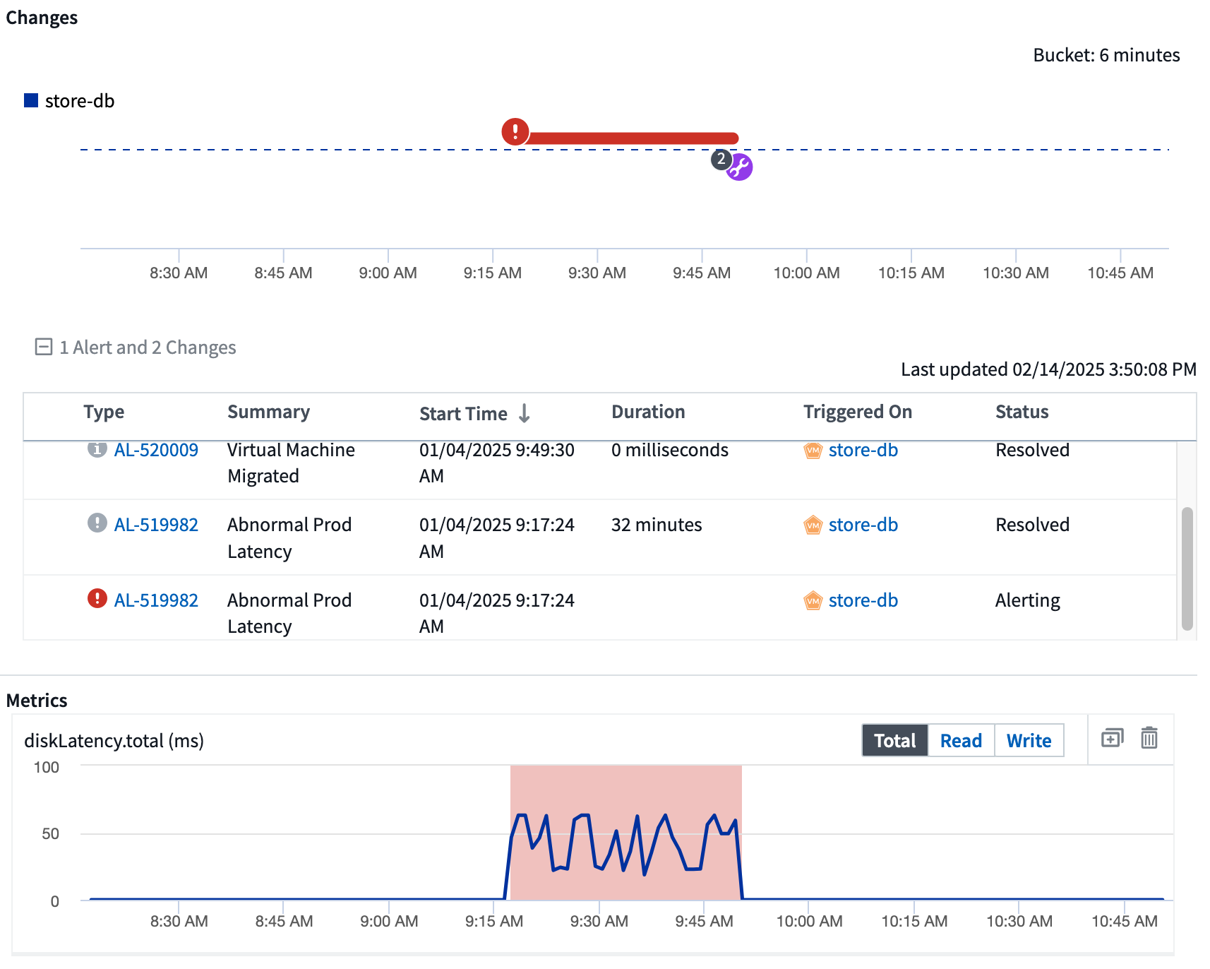Click the Status column header
Viewport: 1210px width, 969px height.
[1022, 412]
